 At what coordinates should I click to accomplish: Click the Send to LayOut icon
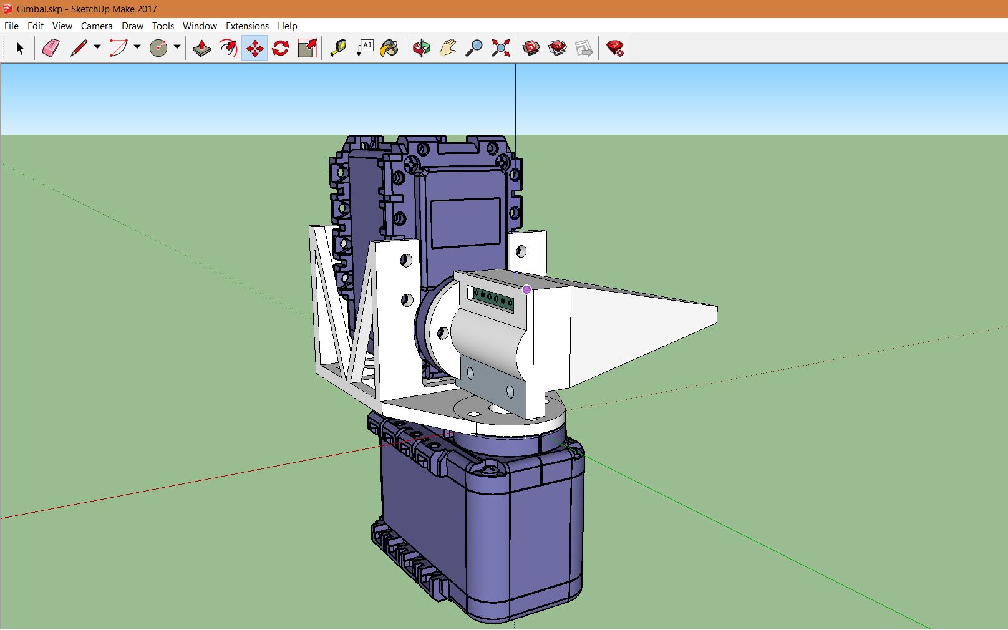click(x=584, y=48)
